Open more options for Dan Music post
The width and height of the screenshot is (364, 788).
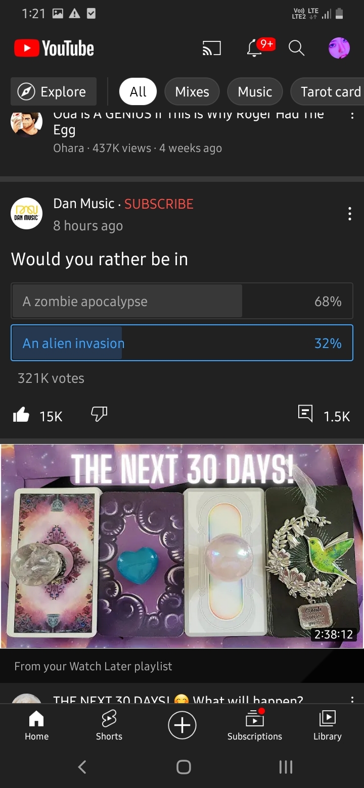pos(349,214)
